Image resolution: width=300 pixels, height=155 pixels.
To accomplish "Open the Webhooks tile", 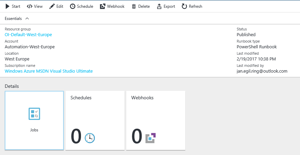I will click(156, 120).
